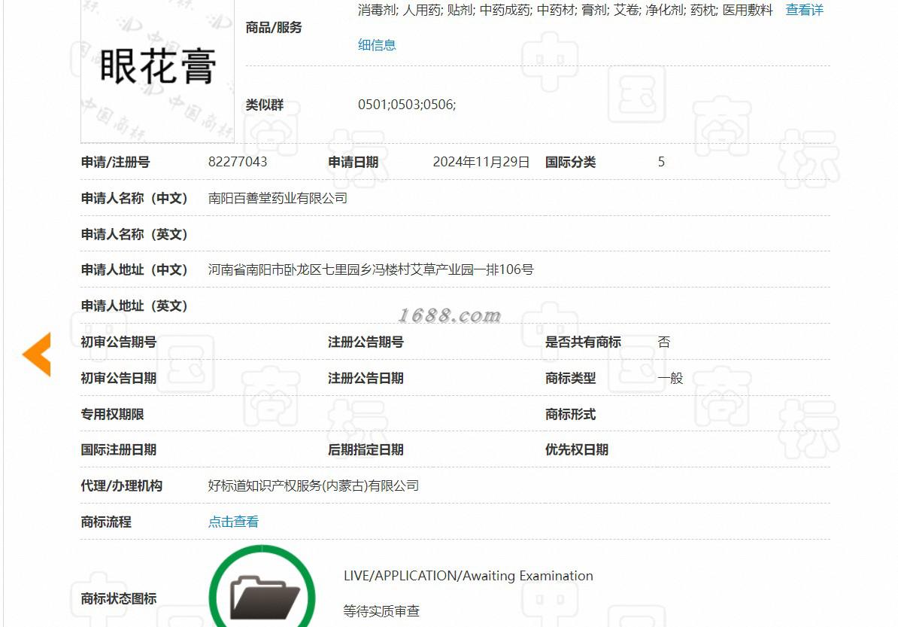
Task: Click the 代理/办理机构 label
Action: 121,486
